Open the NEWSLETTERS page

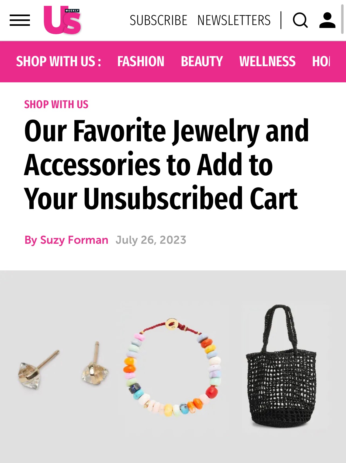coord(233,20)
